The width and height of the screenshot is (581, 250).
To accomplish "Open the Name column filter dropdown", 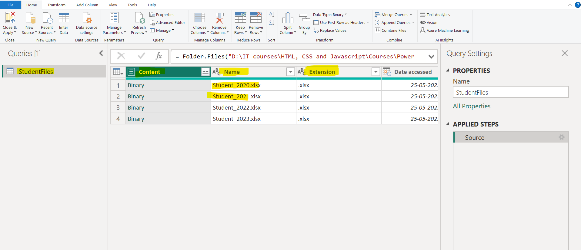I will pyautogui.click(x=290, y=72).
